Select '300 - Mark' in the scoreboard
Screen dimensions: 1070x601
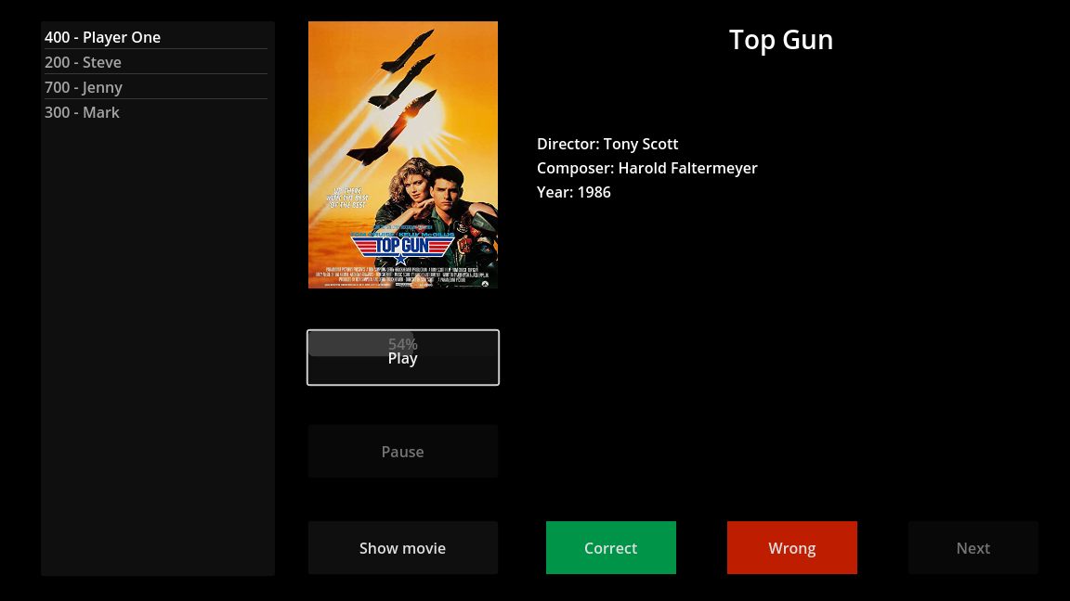point(156,112)
